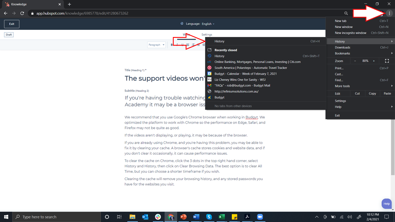The width and height of the screenshot is (395, 222).
Task: Select Cast... in Chrome menu
Action: [360, 74]
